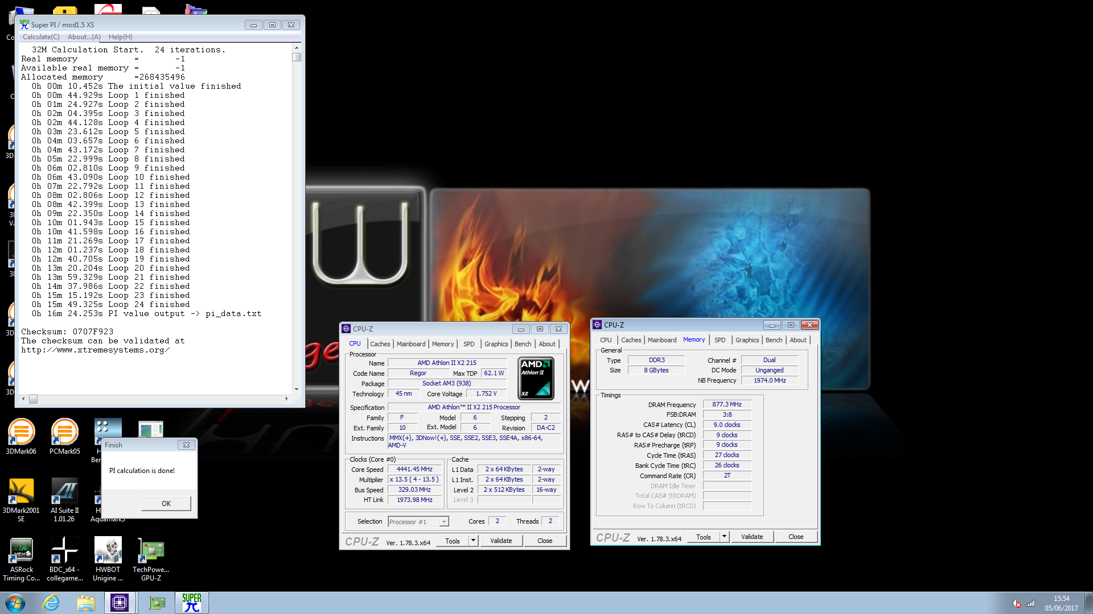Click Tools button in left CPU-Z window
This screenshot has height=614, width=1093.
tap(453, 541)
